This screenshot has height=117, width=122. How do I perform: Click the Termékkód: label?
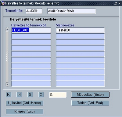pos(14,11)
